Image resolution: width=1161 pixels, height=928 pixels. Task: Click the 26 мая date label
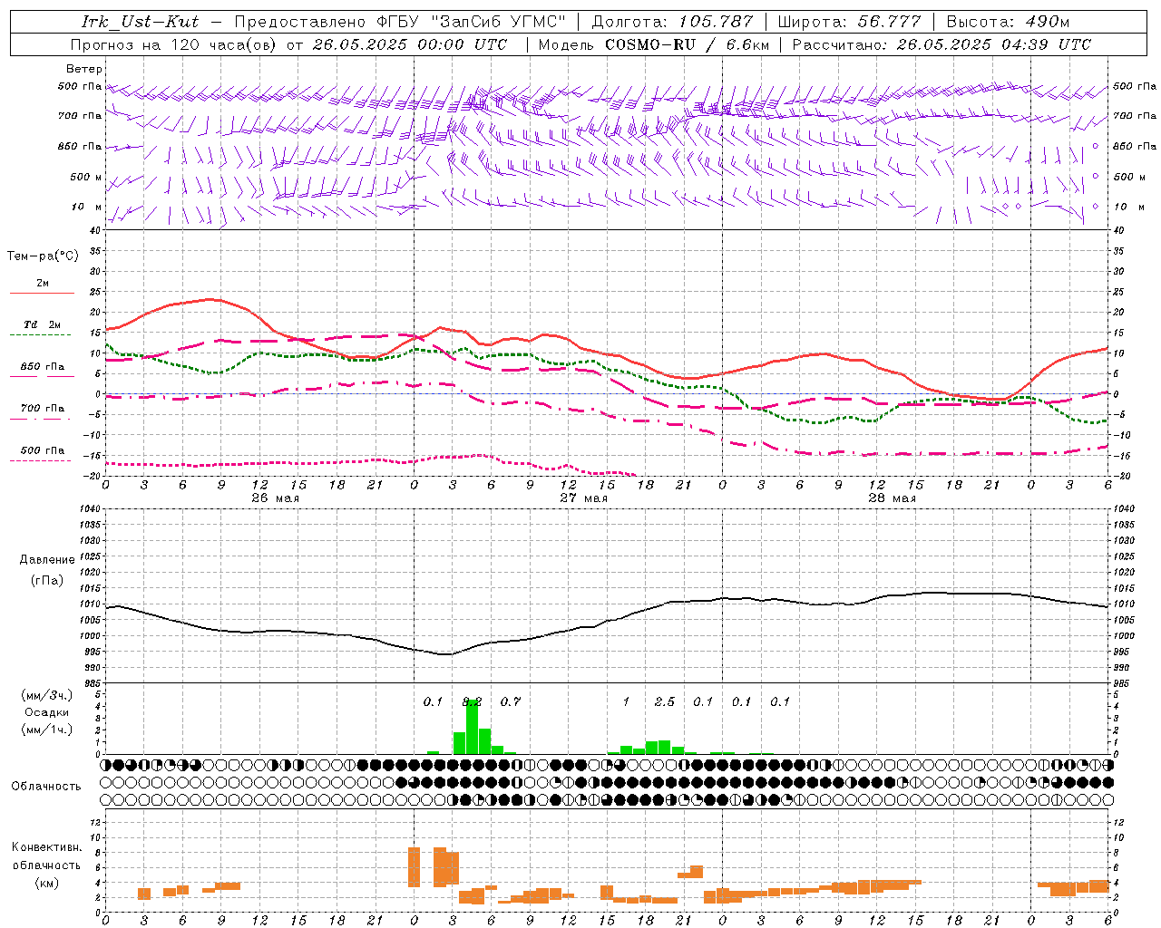coord(275,498)
